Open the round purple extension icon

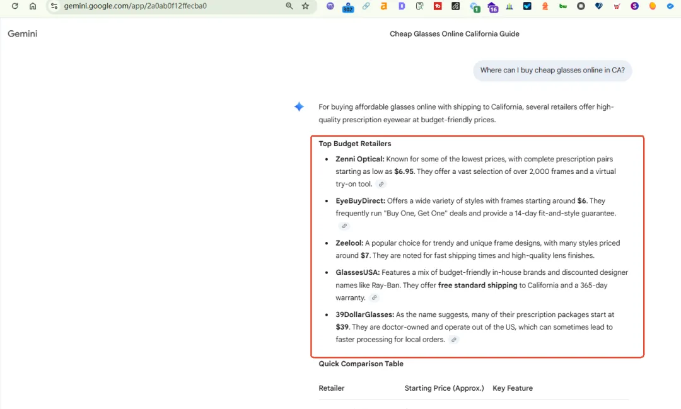[330, 6]
